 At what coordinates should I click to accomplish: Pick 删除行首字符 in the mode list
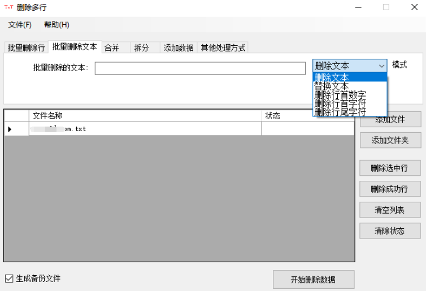click(350, 103)
